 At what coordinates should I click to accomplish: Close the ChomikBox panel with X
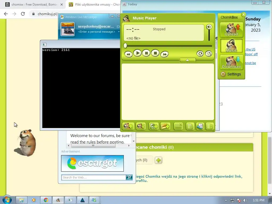244,14
